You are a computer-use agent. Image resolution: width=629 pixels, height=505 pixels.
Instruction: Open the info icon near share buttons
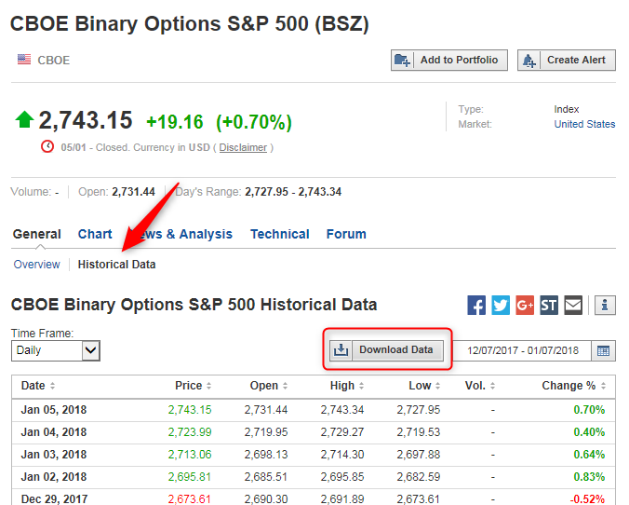click(x=605, y=306)
